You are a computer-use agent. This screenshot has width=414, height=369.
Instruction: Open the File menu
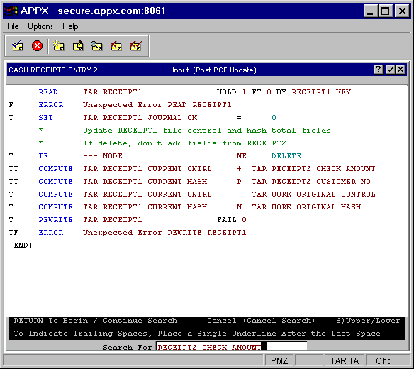tap(13, 26)
